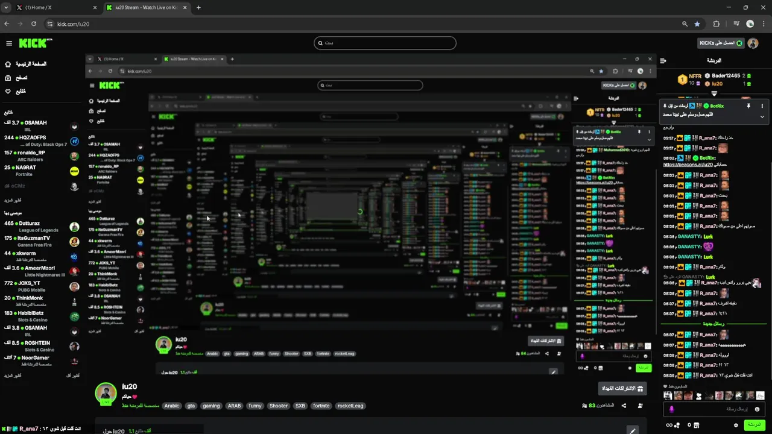This screenshot has height=434, width=772.
Task: Click the Kick search field
Action: tap(385, 43)
